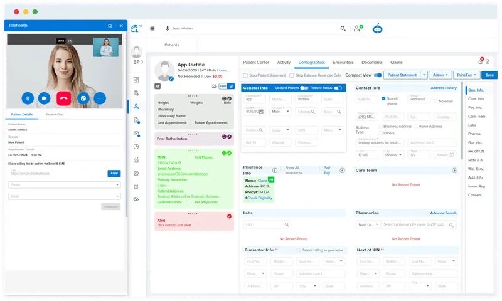The image size is (502, 301).
Task: Check the No email checkbox
Action: point(435,101)
